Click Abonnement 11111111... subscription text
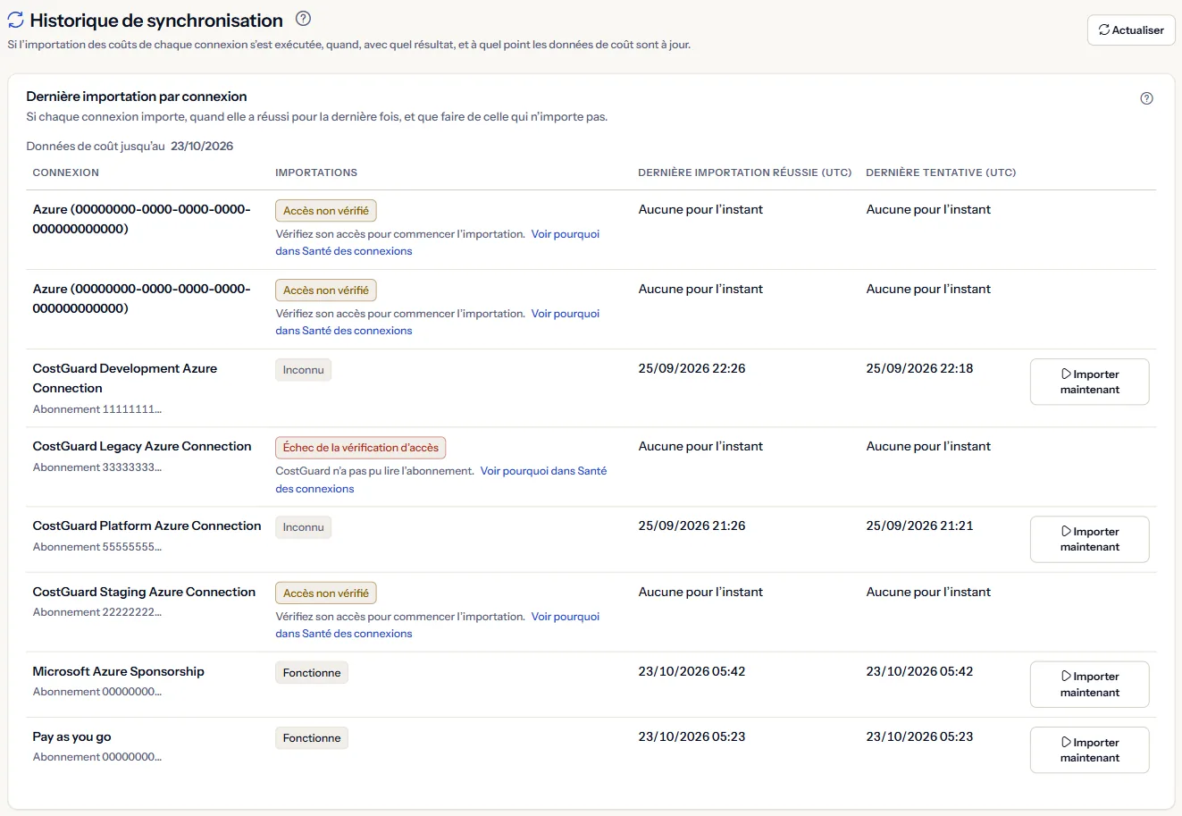1182x816 pixels. point(97,409)
